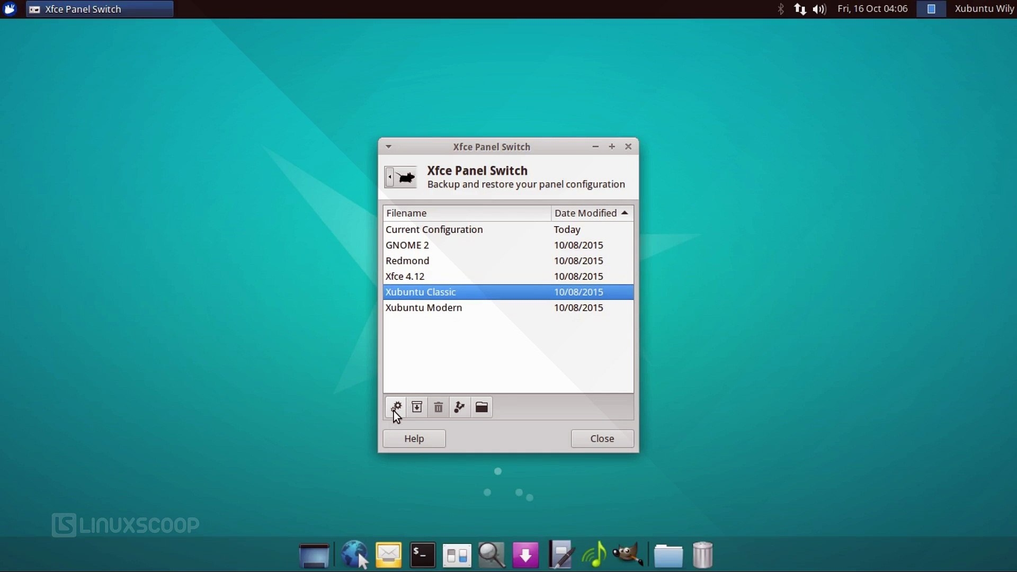1017x572 pixels.
Task: Open the volume indicator in top panel
Action: 819,9
